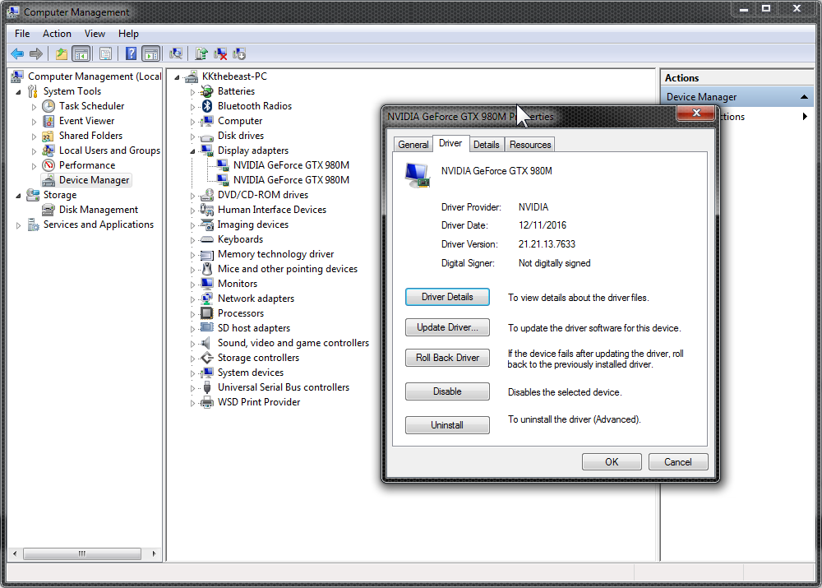Switch to the General tab

tap(413, 145)
